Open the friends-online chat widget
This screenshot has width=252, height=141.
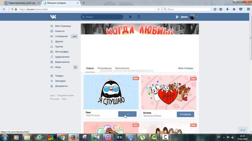243,130
